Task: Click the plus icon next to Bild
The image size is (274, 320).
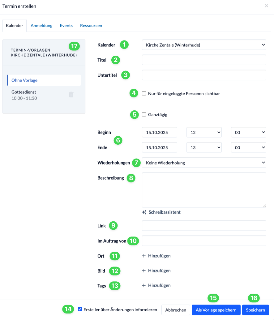Action: click(x=144, y=271)
